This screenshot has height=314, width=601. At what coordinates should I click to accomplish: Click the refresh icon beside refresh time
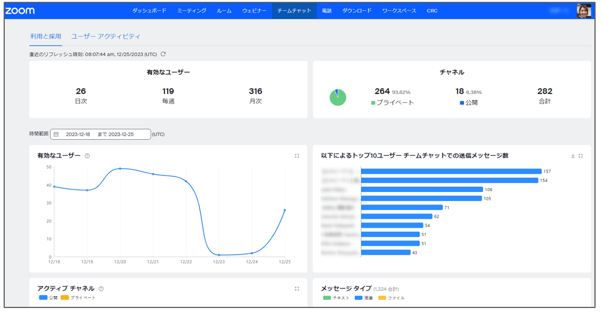click(163, 54)
